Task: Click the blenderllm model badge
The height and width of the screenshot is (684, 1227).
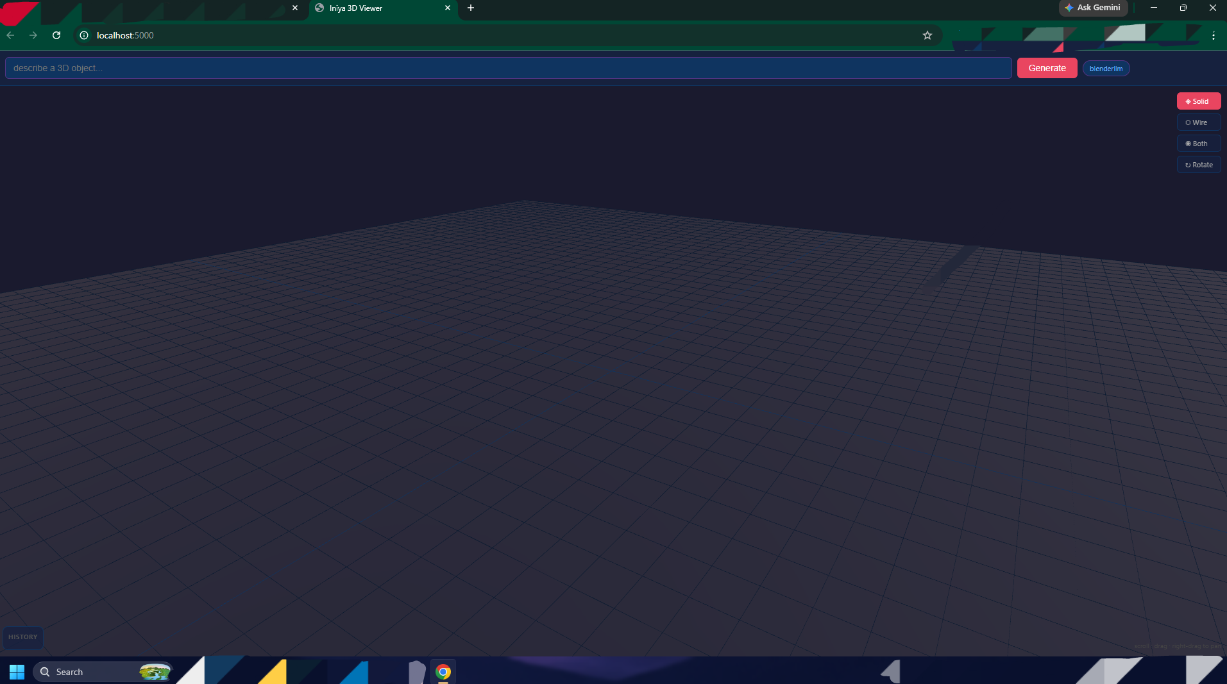Action: 1106,69
